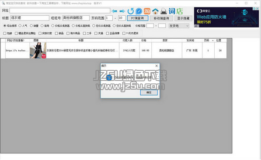Click the blue info icon in dialog
Screen dimensions: 261x160
pos(109,77)
